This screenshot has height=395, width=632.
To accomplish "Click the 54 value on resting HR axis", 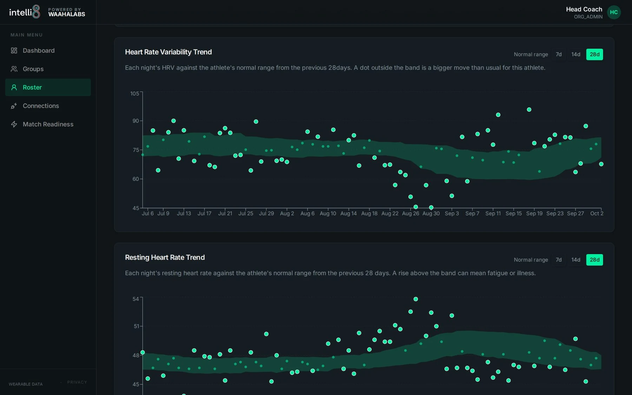I will pos(136,299).
